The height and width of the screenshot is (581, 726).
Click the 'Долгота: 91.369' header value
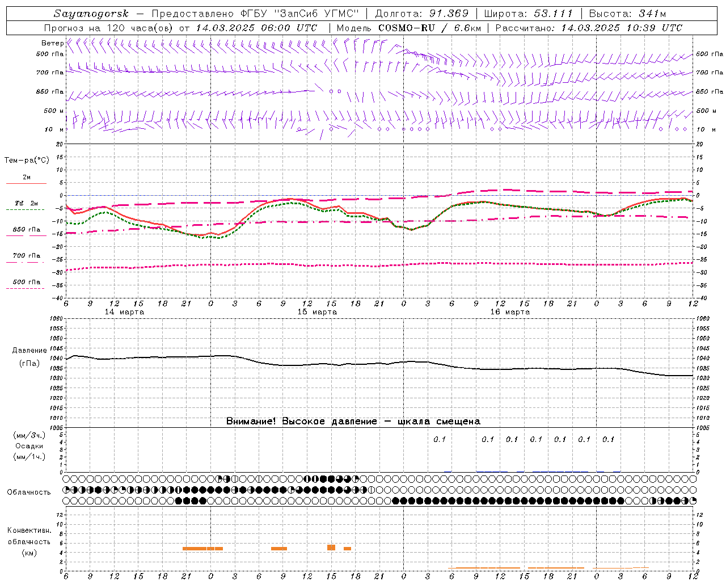[x=422, y=14]
